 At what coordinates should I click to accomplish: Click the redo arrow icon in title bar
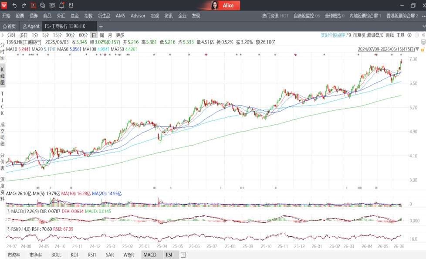click(x=24, y=5)
